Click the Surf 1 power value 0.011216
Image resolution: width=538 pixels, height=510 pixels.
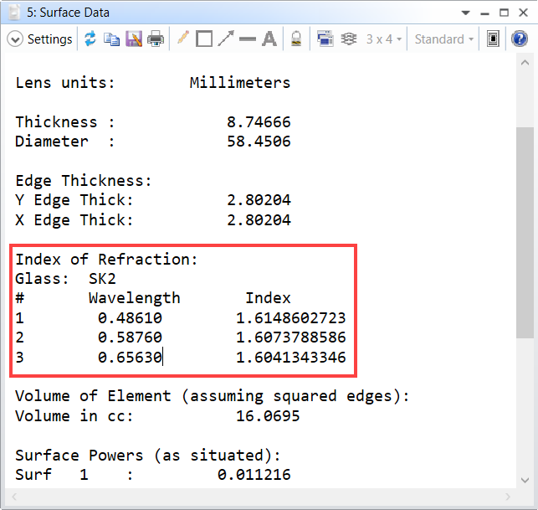pyautogui.click(x=254, y=475)
